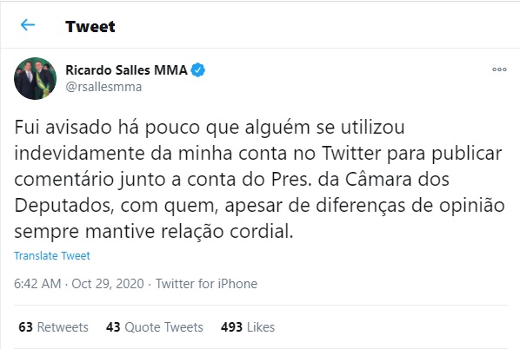Open the @rsallesmma handle
Viewport: 520px width, 349px height.
point(103,87)
